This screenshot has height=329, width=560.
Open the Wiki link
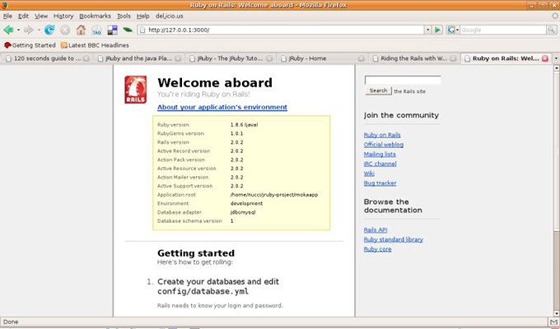[x=369, y=174]
